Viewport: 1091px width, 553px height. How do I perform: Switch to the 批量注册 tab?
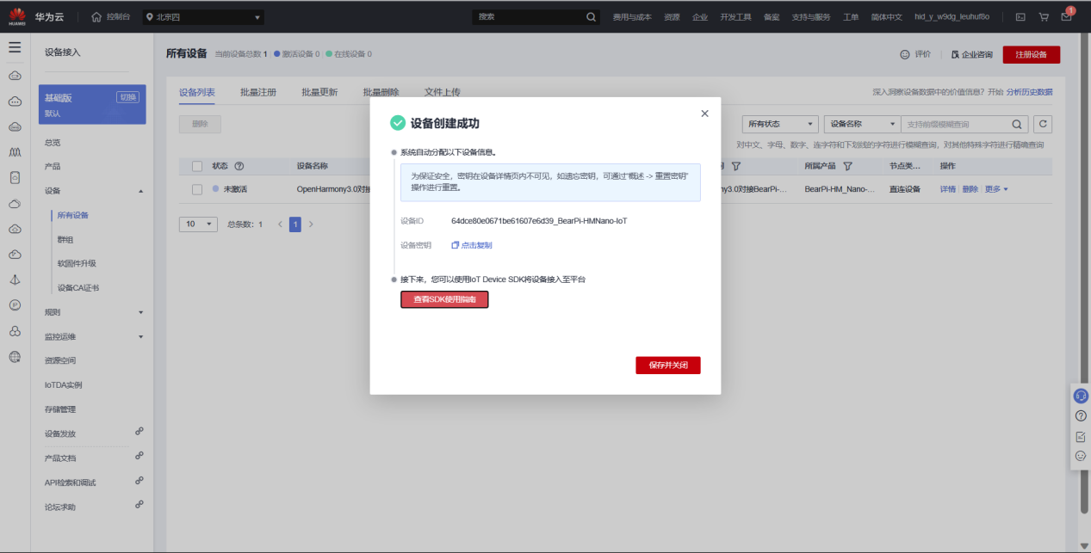coord(258,92)
